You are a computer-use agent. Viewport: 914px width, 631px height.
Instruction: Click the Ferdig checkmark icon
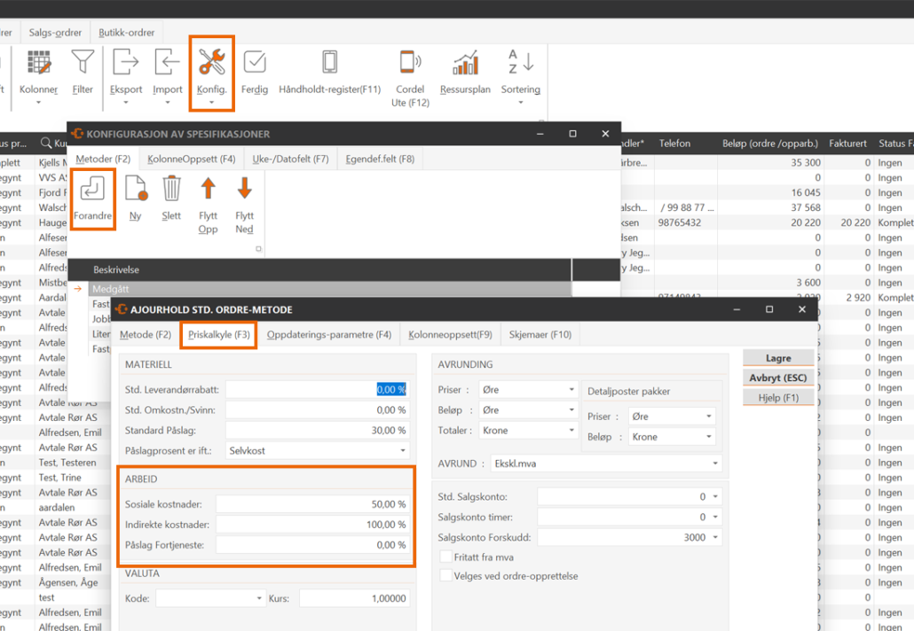[255, 62]
